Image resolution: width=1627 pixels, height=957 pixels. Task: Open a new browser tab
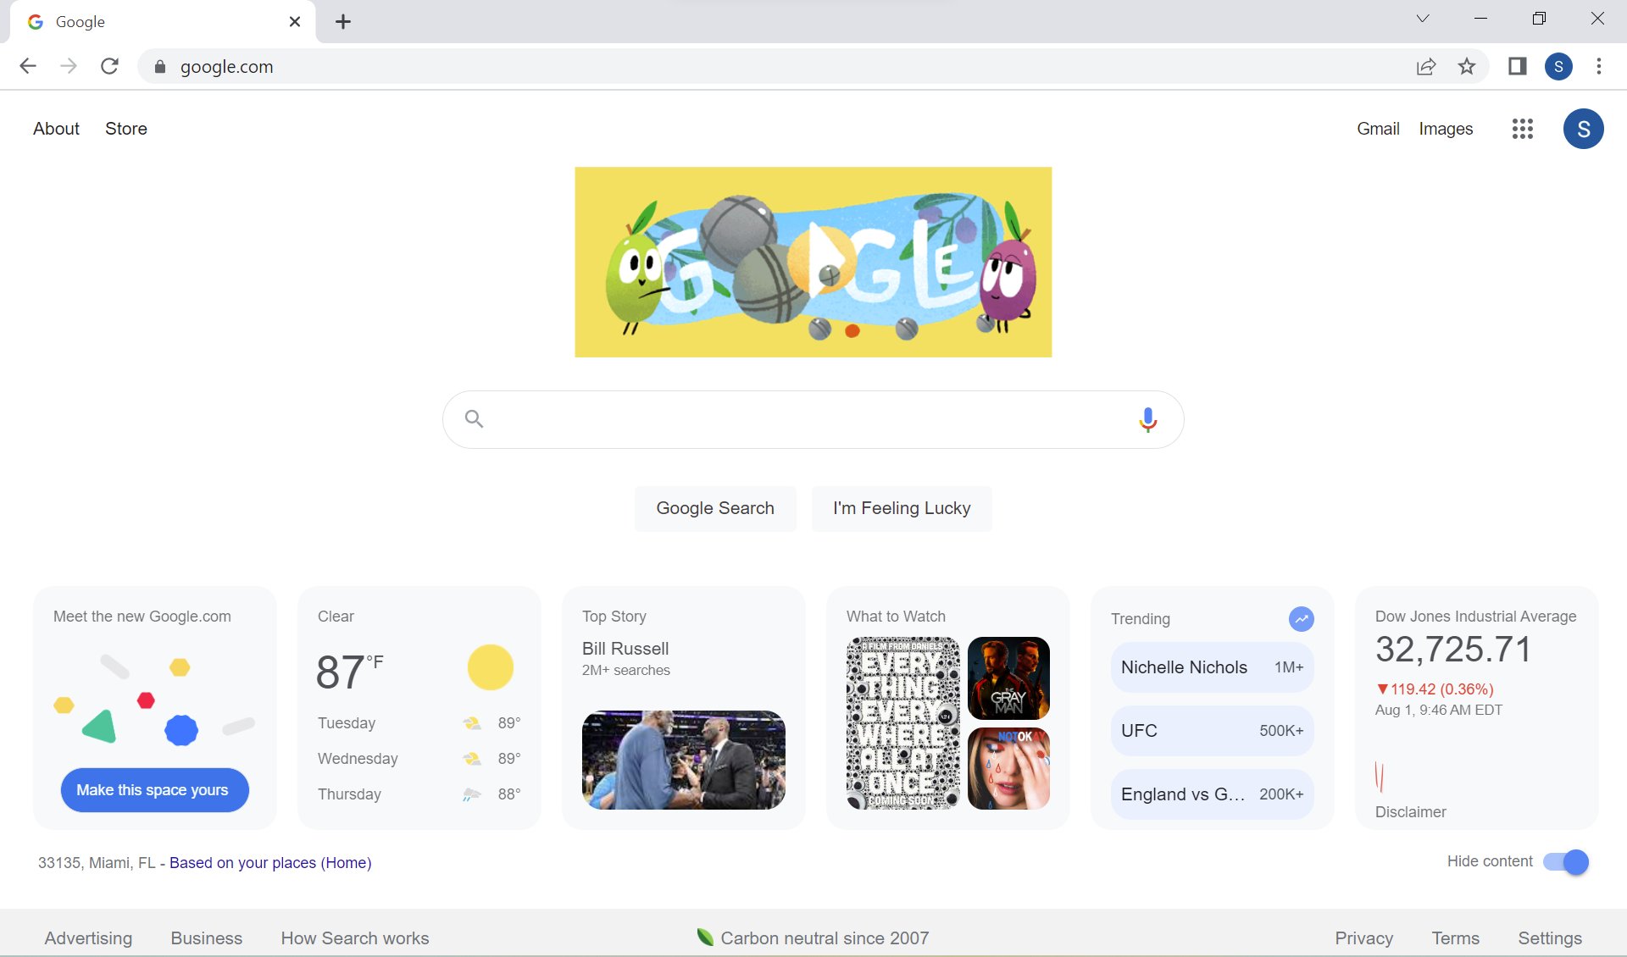(343, 22)
